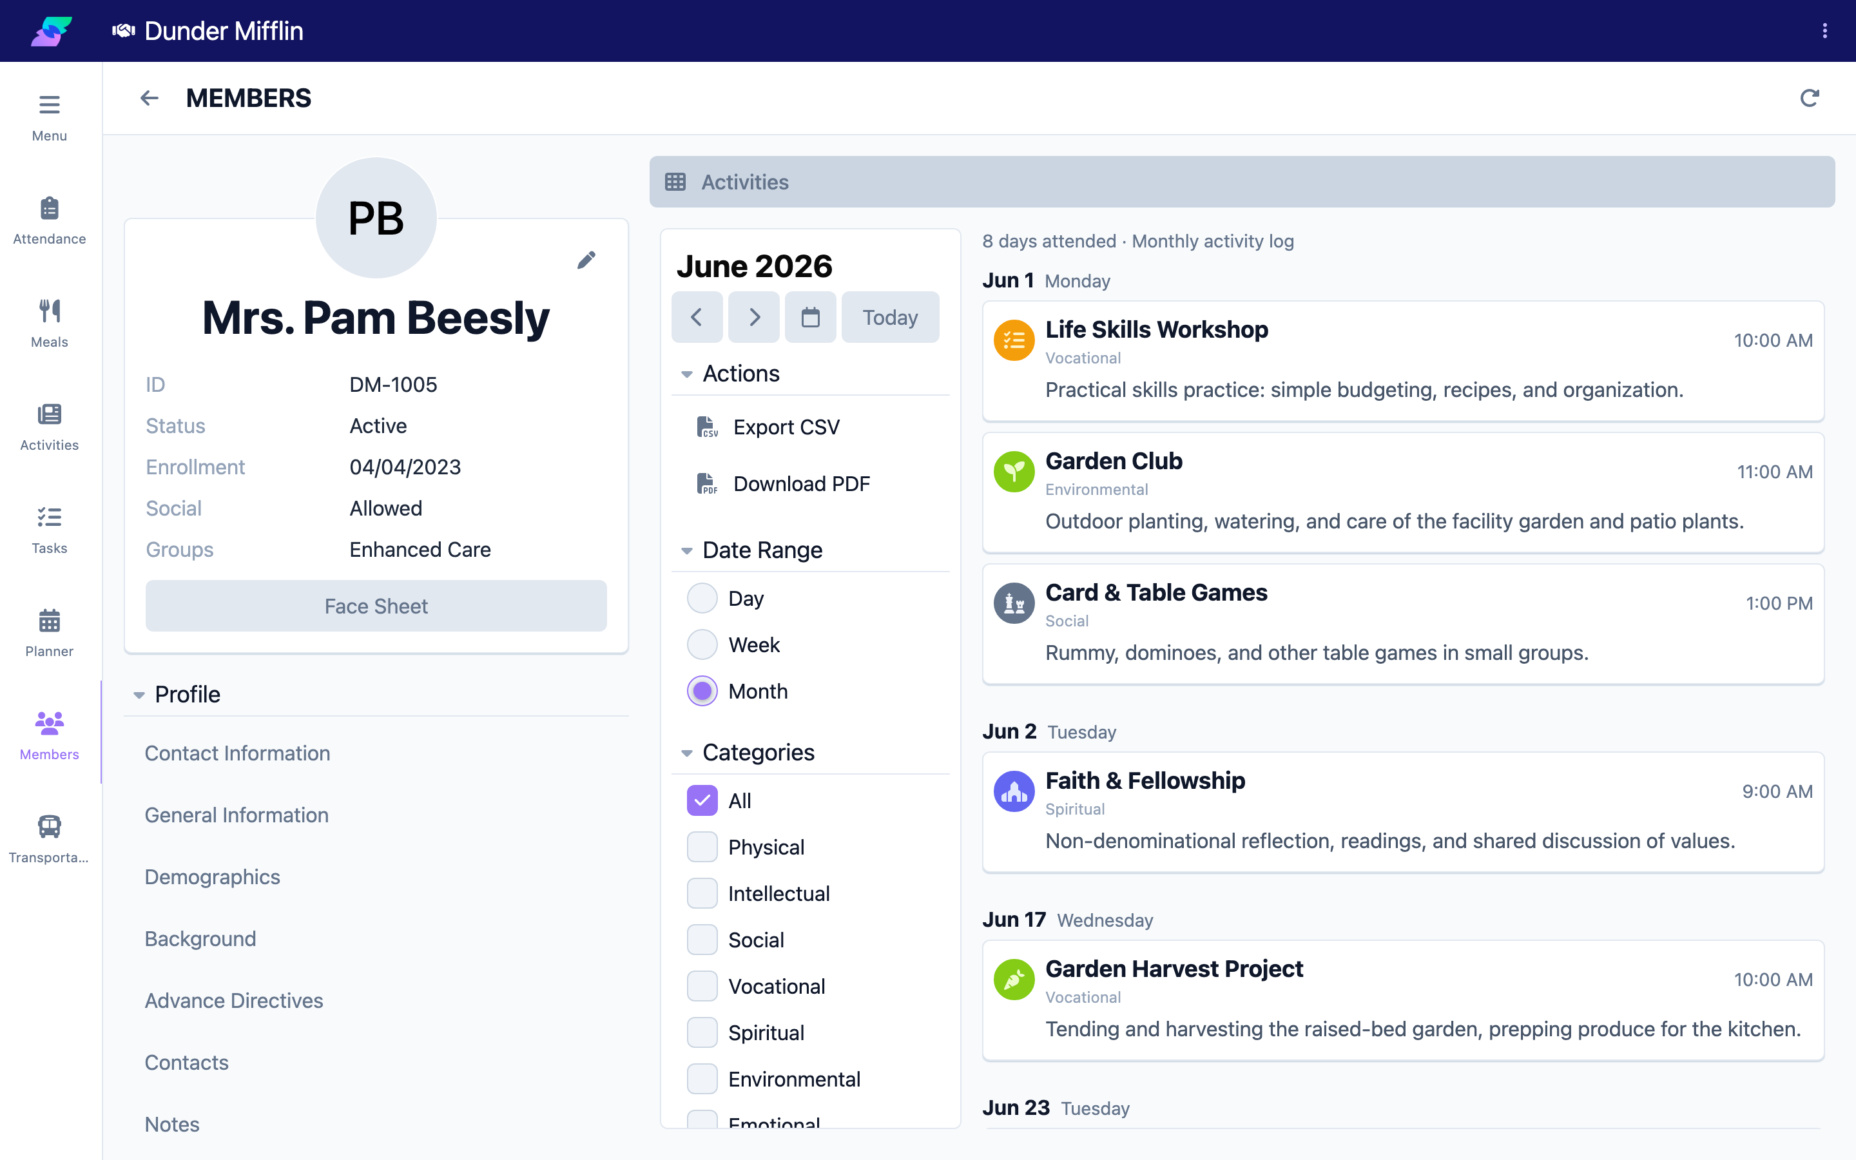The image size is (1856, 1160).
Task: Open Demographics profile item
Action: pos(213,877)
